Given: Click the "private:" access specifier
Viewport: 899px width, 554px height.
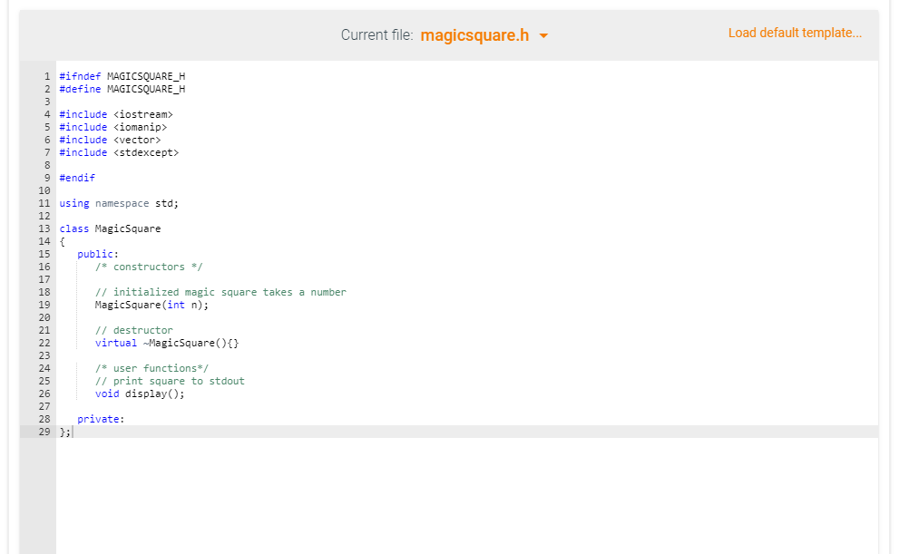Looking at the screenshot, I should [100, 418].
